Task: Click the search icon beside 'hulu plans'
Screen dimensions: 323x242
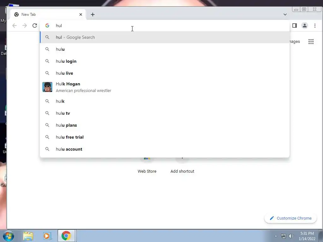Action: [47, 125]
